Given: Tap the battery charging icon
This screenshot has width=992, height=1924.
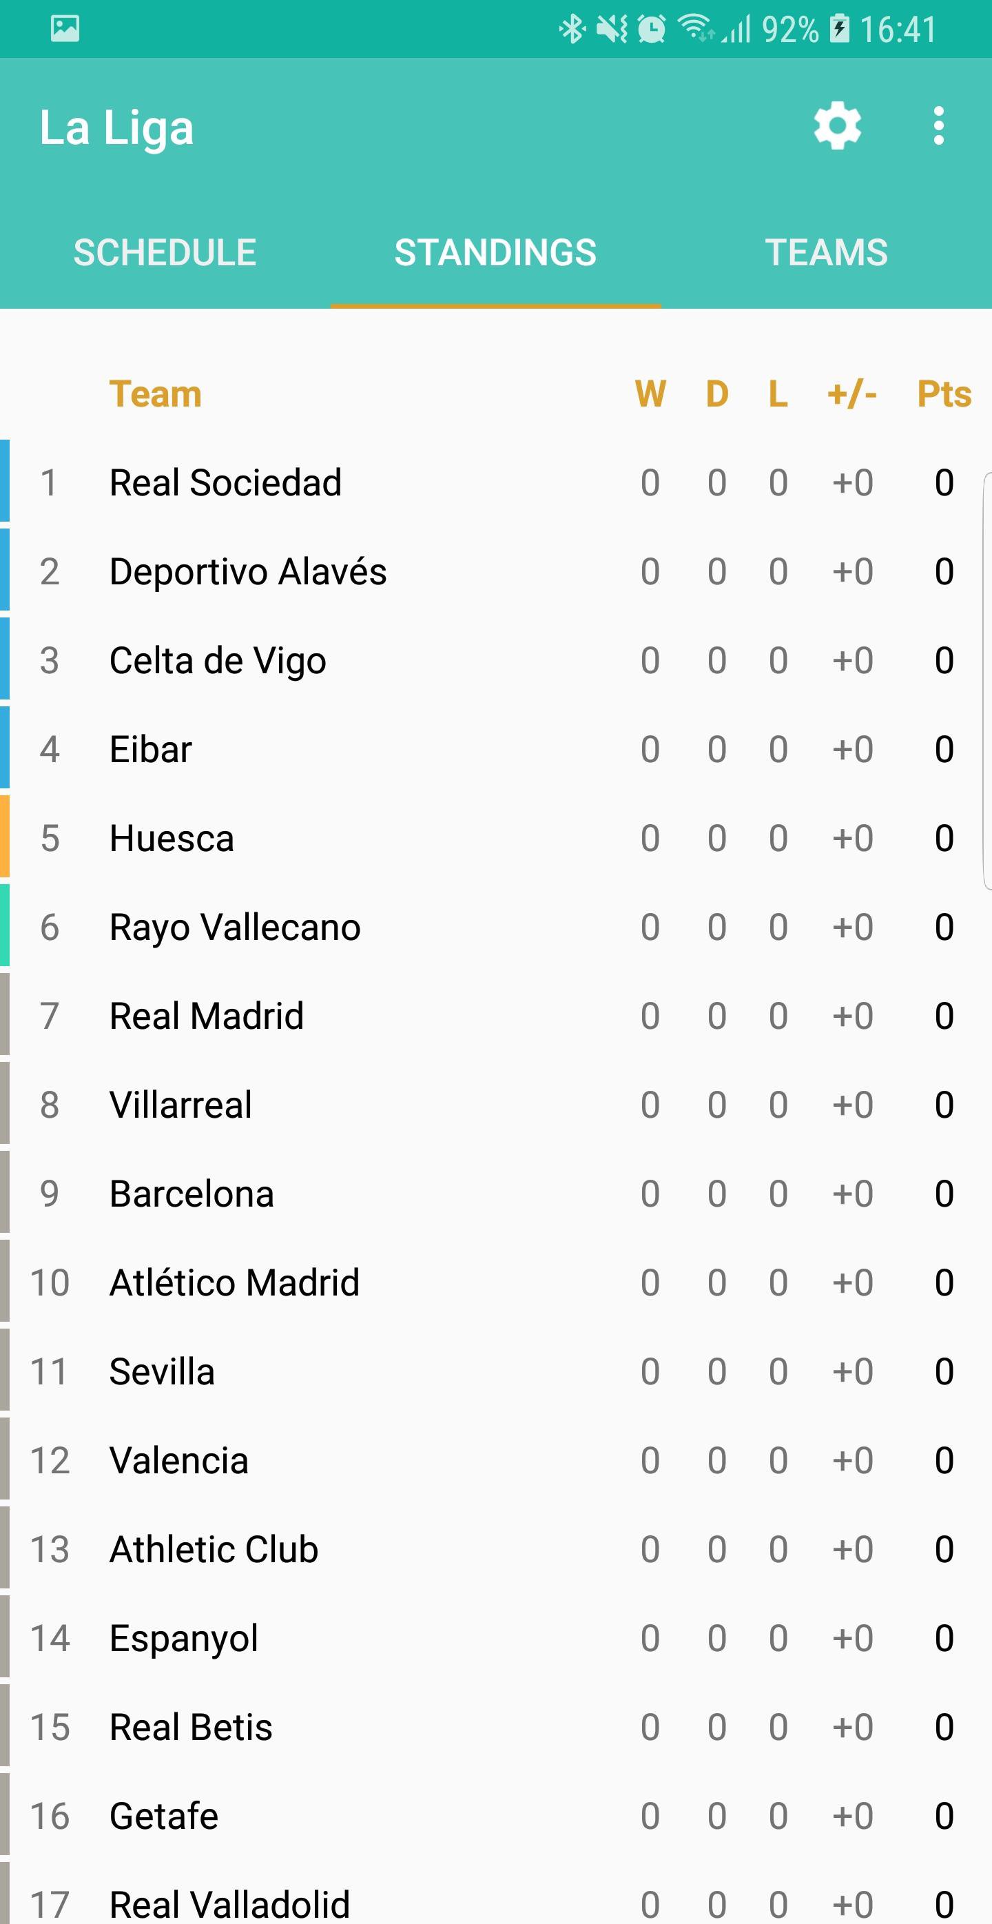Looking at the screenshot, I should click(840, 29).
